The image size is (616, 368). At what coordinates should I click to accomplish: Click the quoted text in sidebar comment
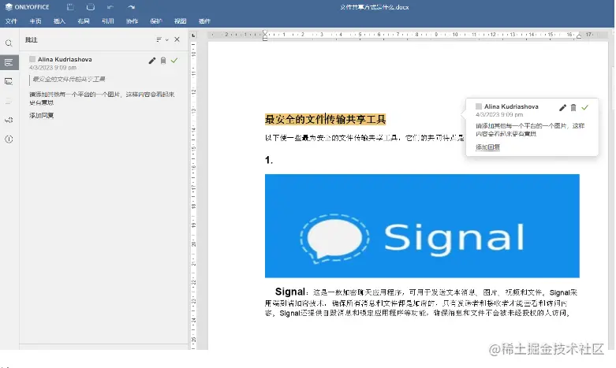[x=69, y=80]
